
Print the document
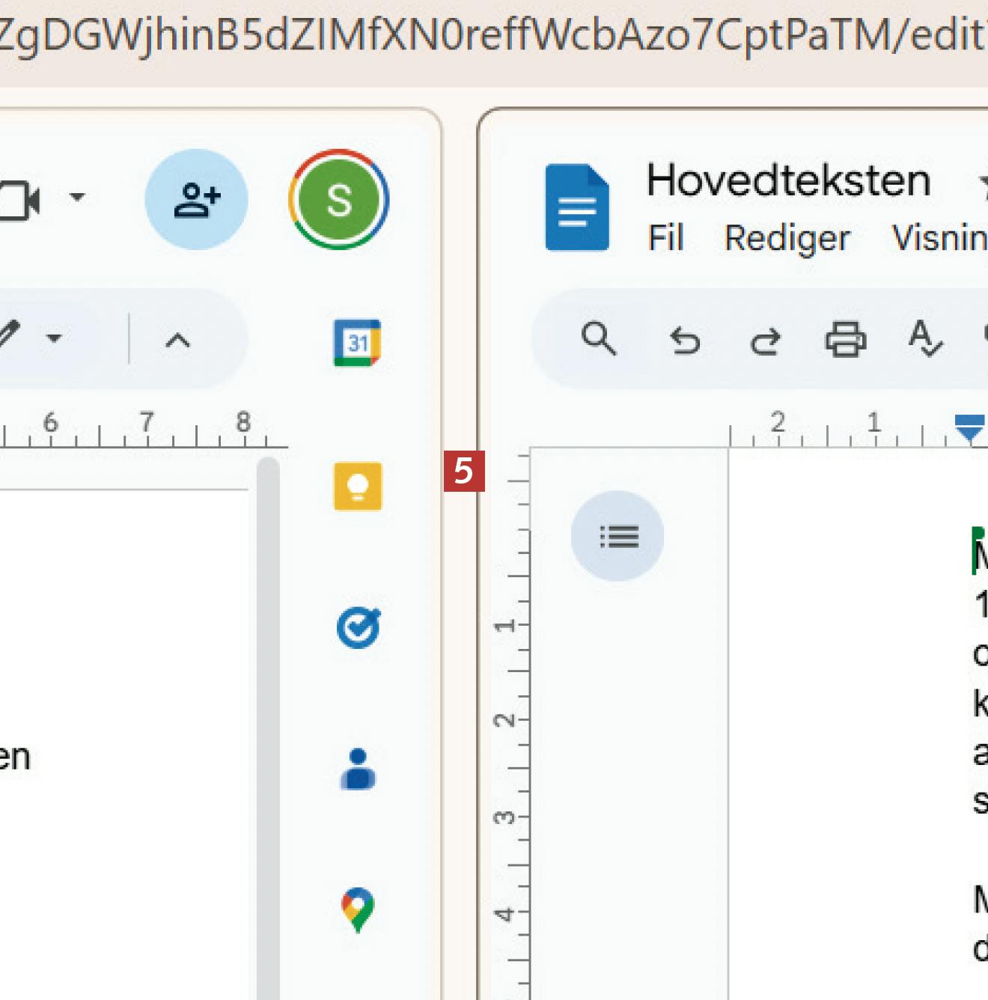pos(845,340)
